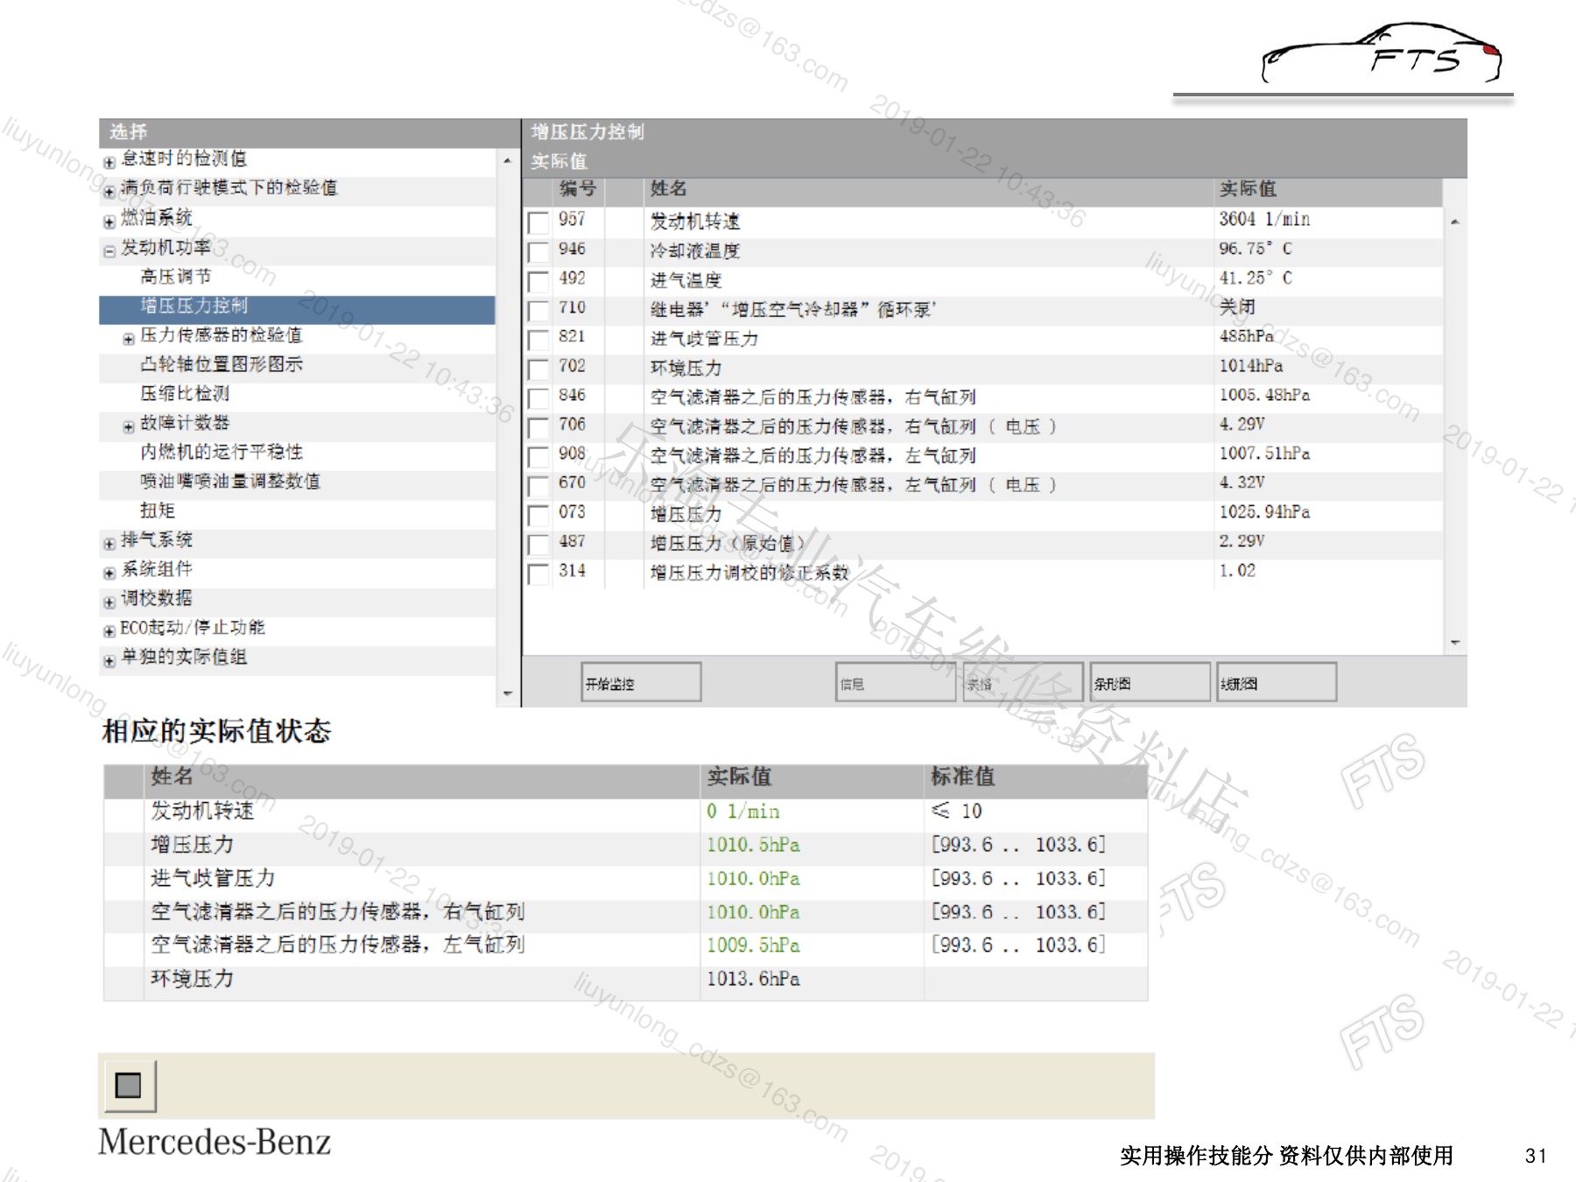This screenshot has height=1182, width=1576.
Task: Click value table scroll up arrow
Action: point(1454,222)
